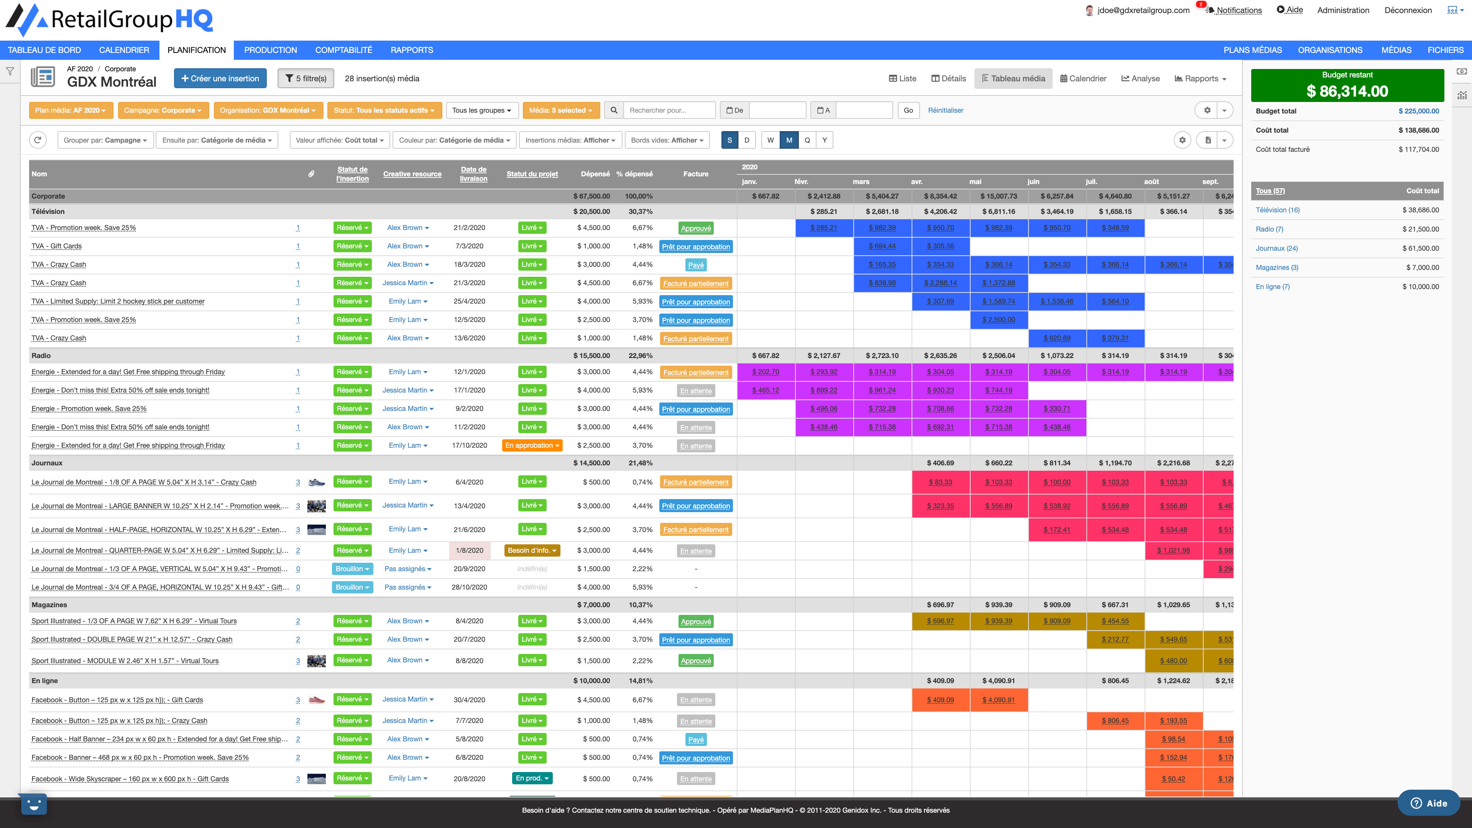Open the table settings gear icon
This screenshot has width=1472, height=828.
(1182, 140)
